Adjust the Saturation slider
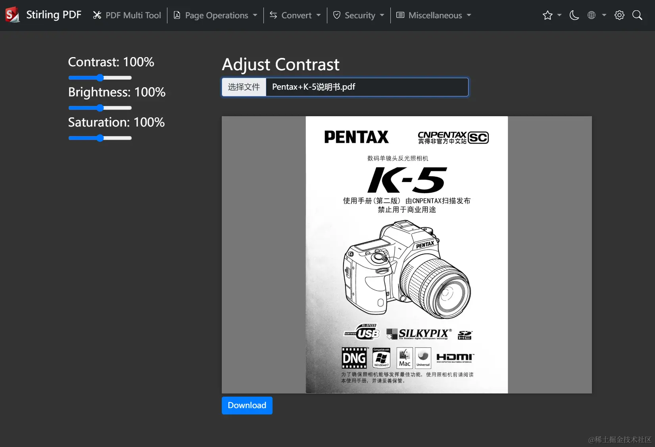The height and width of the screenshot is (447, 655). (100, 138)
